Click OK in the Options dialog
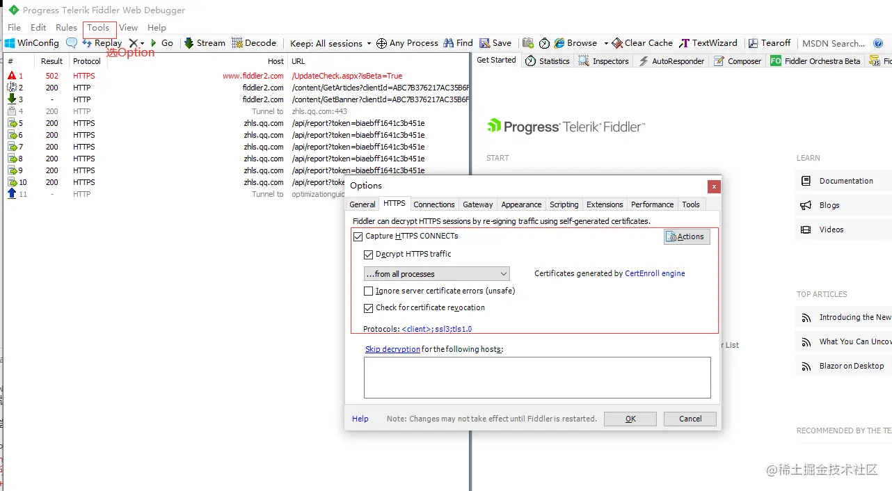892x491 pixels. 630,419
